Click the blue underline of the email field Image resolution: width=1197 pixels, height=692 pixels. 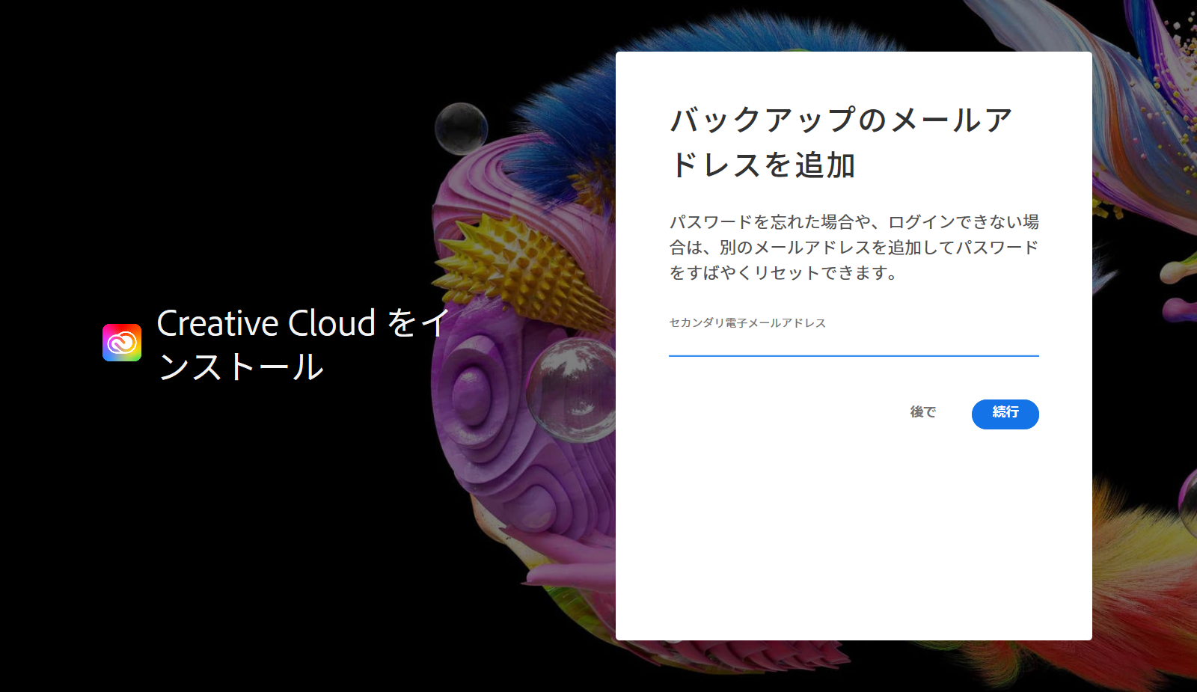click(853, 356)
